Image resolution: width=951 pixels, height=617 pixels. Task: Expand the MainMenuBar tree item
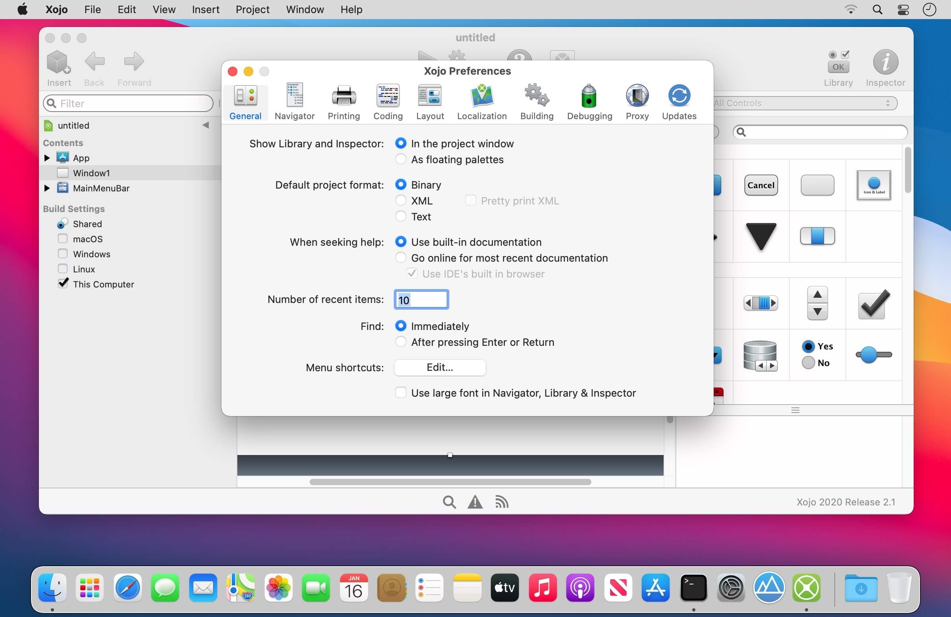47,188
